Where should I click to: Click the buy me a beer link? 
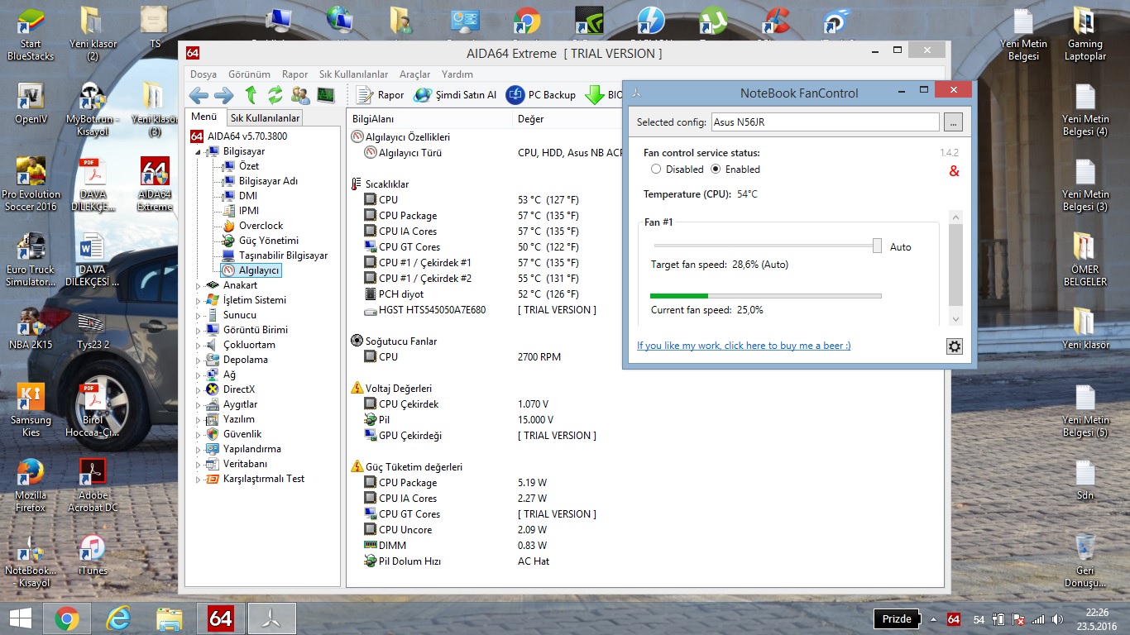(744, 346)
